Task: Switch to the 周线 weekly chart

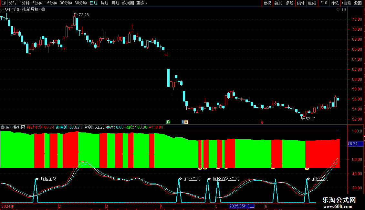Action: pos(105,3)
